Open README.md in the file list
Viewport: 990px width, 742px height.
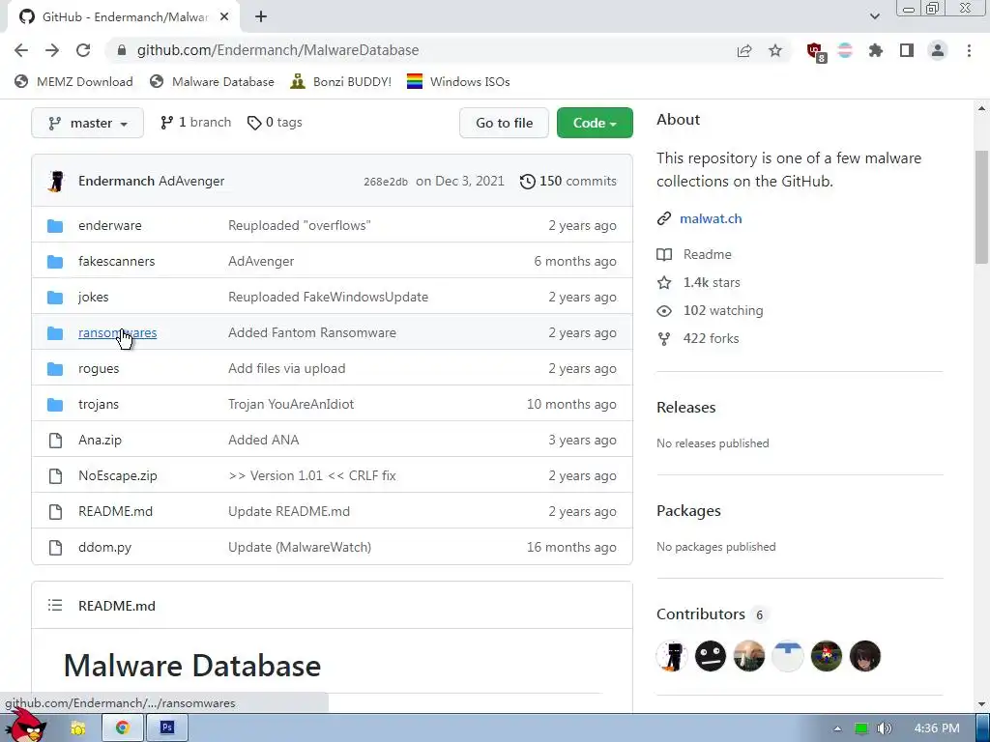116,512
